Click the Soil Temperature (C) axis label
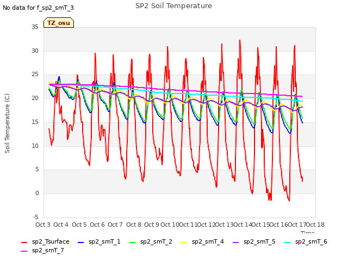This screenshot has height=261, width=348. pyautogui.click(x=7, y=123)
